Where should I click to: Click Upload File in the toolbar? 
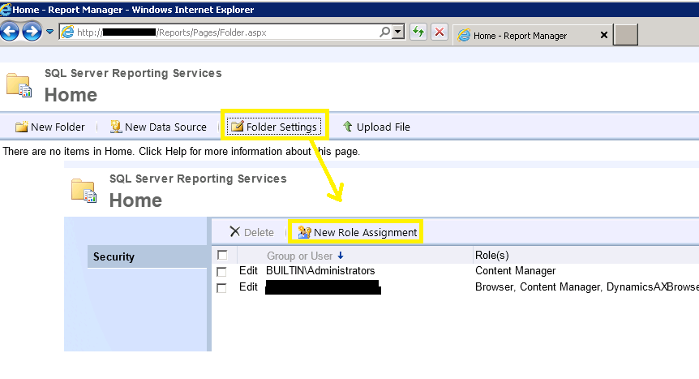377,127
